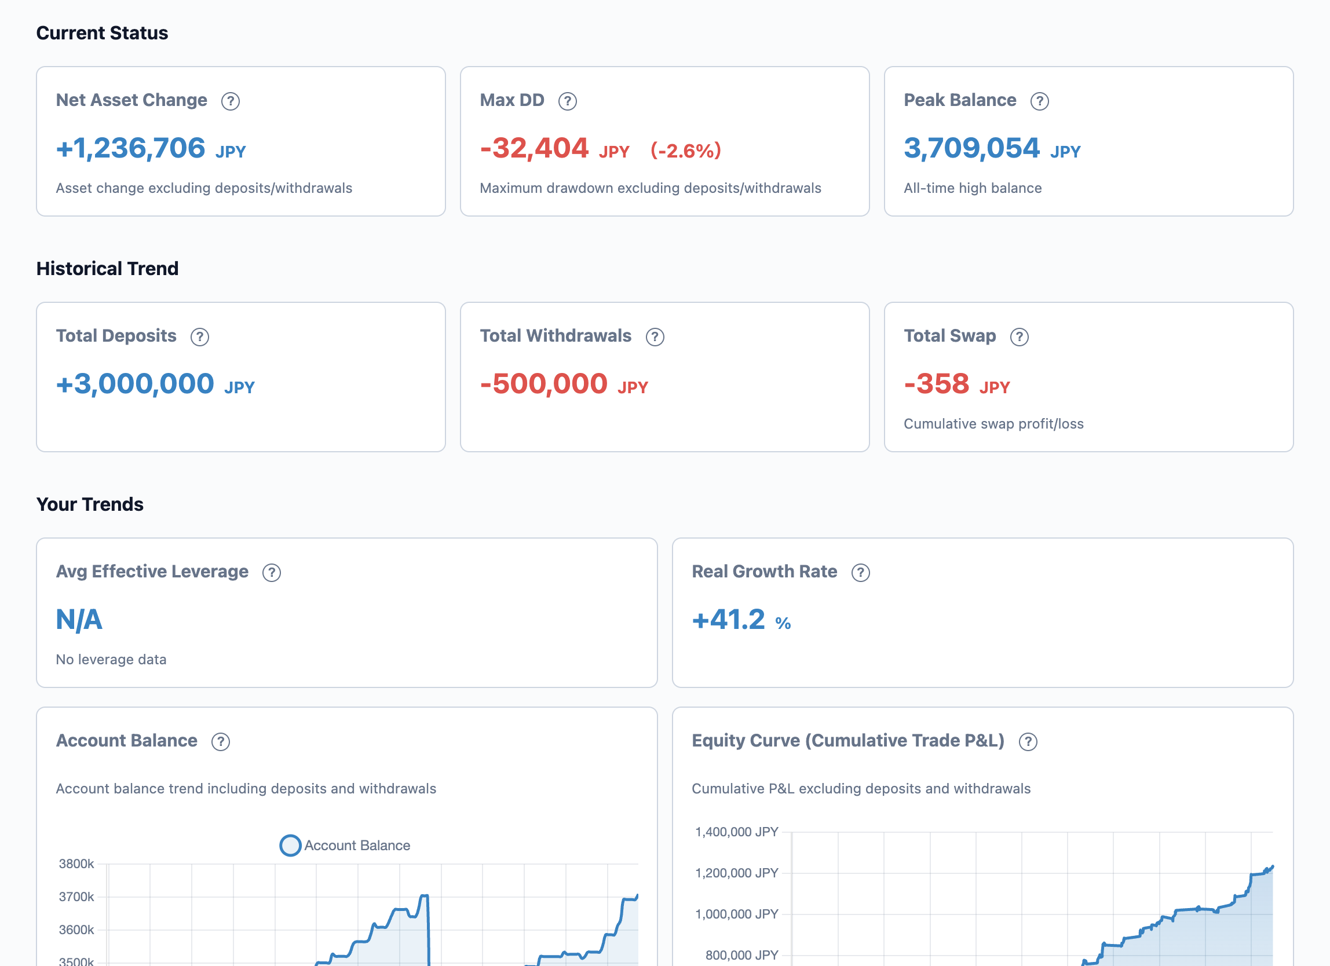Click the Current Status section heading
Image resolution: width=1330 pixels, height=966 pixels.
(x=102, y=33)
